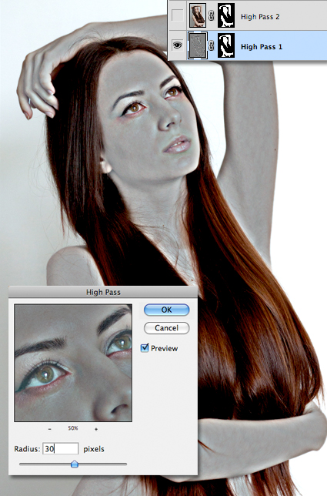Select the High Pass 2 layer thumbnail

pos(198,15)
